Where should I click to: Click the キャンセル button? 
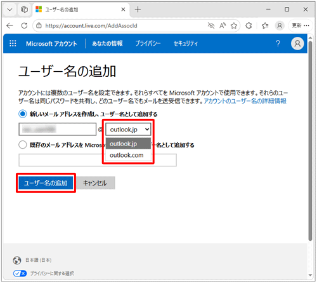[95, 183]
